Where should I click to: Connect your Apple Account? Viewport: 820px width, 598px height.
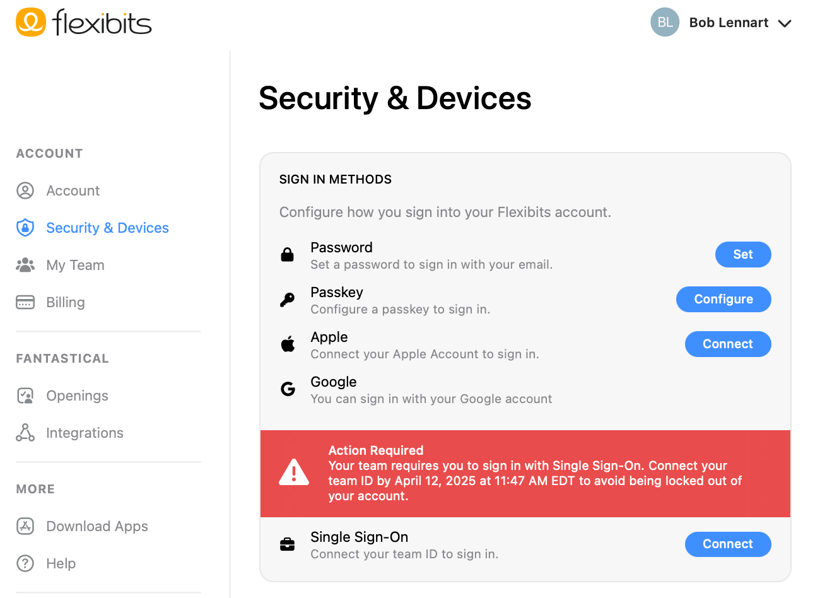pyautogui.click(x=727, y=344)
